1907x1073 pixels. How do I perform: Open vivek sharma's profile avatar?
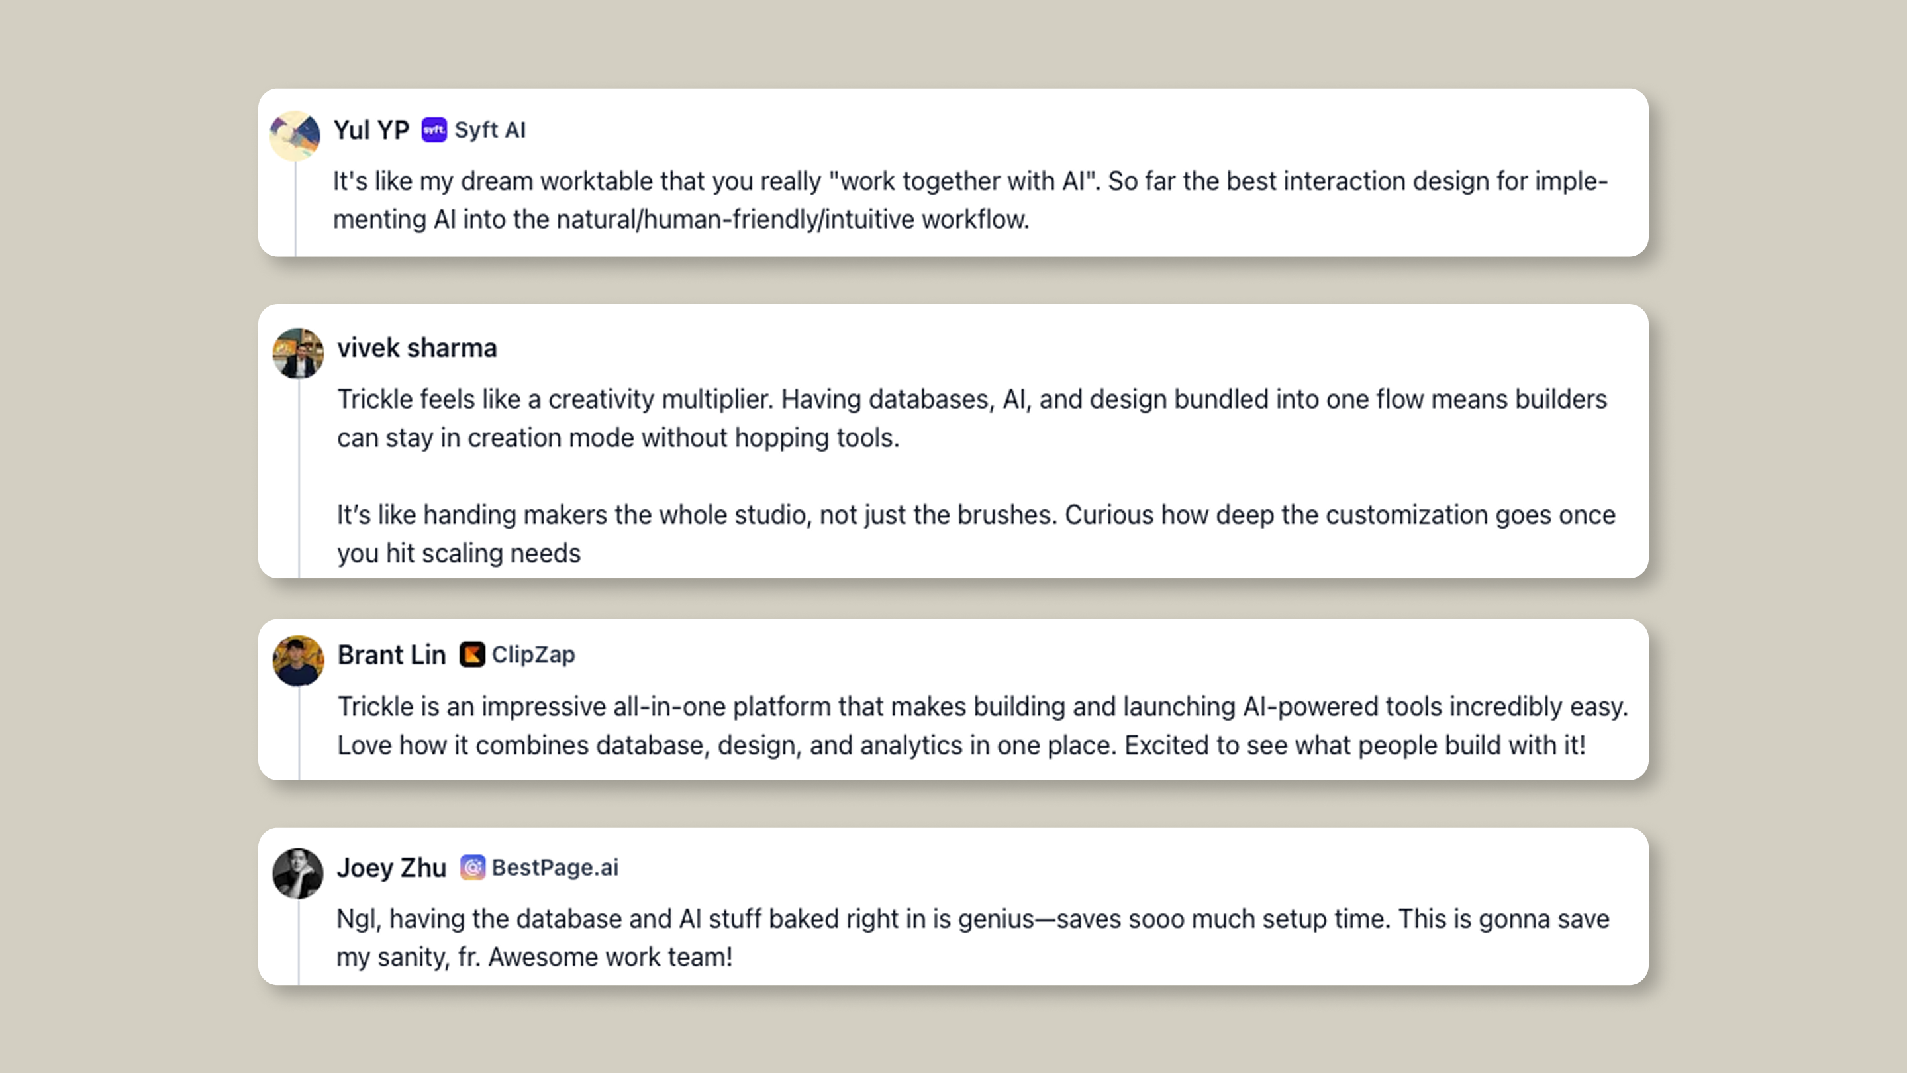[x=299, y=353]
